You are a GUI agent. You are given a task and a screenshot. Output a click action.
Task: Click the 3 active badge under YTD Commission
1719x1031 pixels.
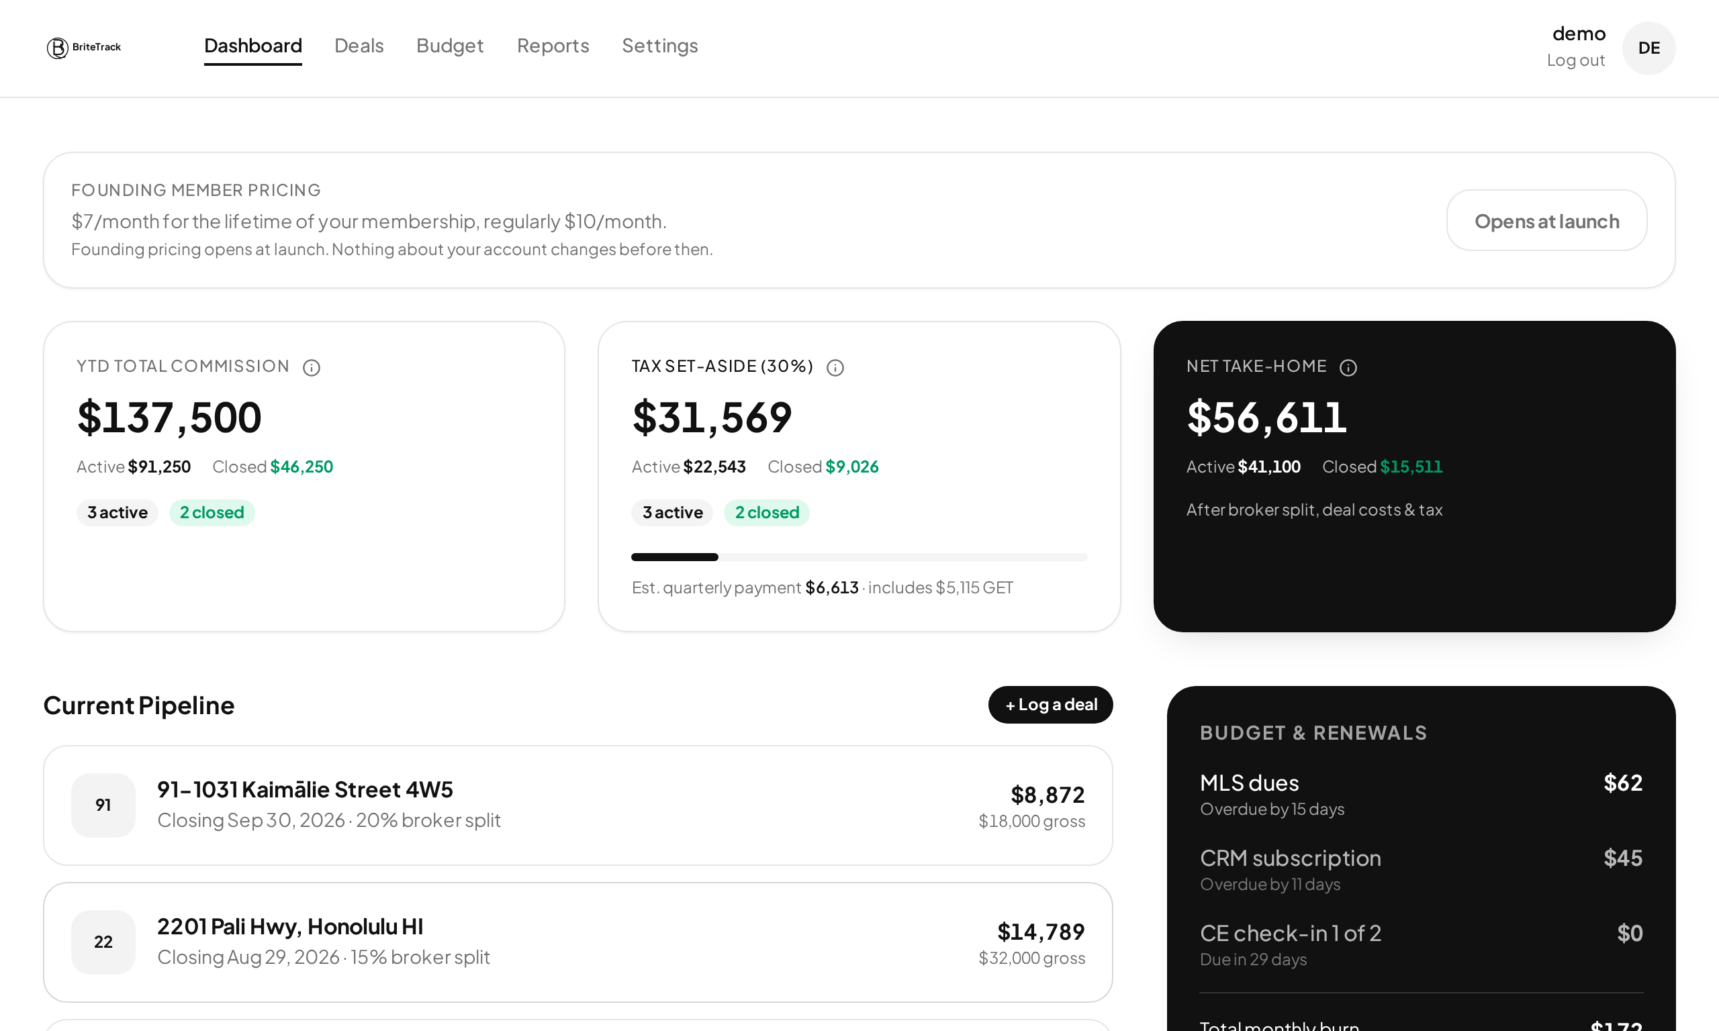click(118, 513)
